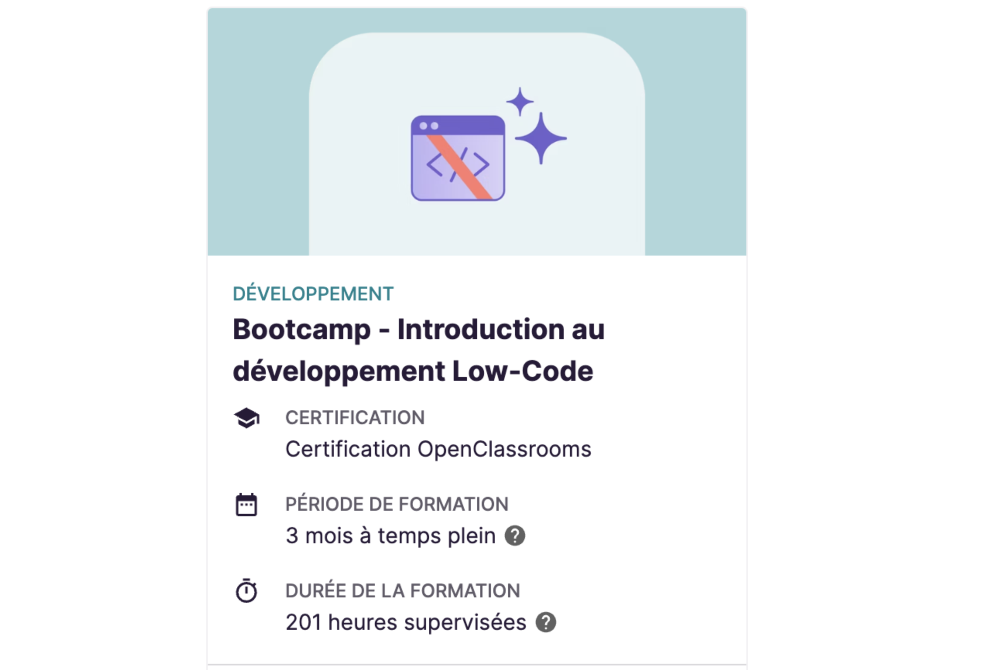This screenshot has height=672, width=999.
Task: Click the 'Certification OpenClassrooms' text
Action: (438, 449)
